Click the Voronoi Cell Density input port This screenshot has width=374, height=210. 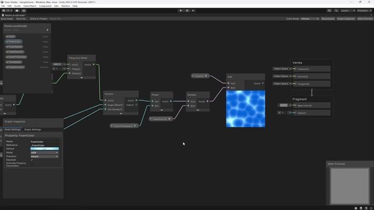pos(105,109)
